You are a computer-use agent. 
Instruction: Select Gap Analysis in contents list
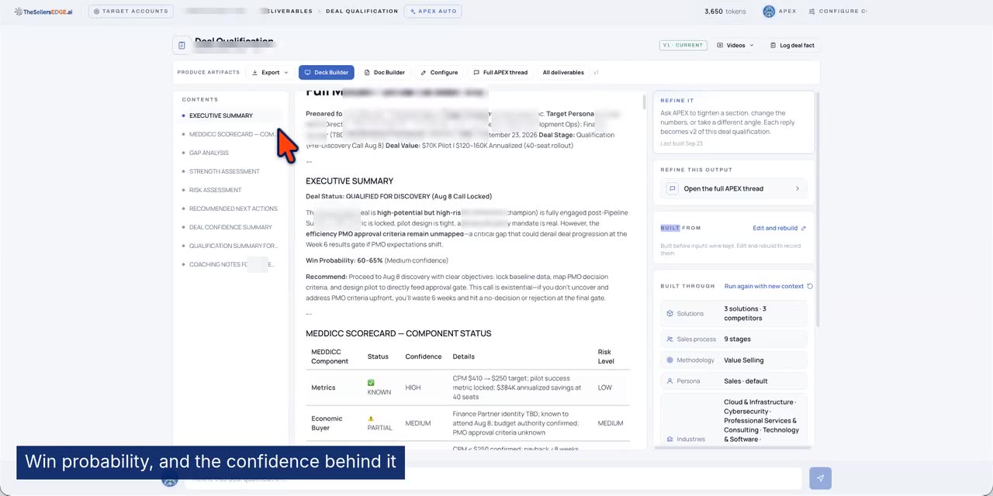pos(209,153)
